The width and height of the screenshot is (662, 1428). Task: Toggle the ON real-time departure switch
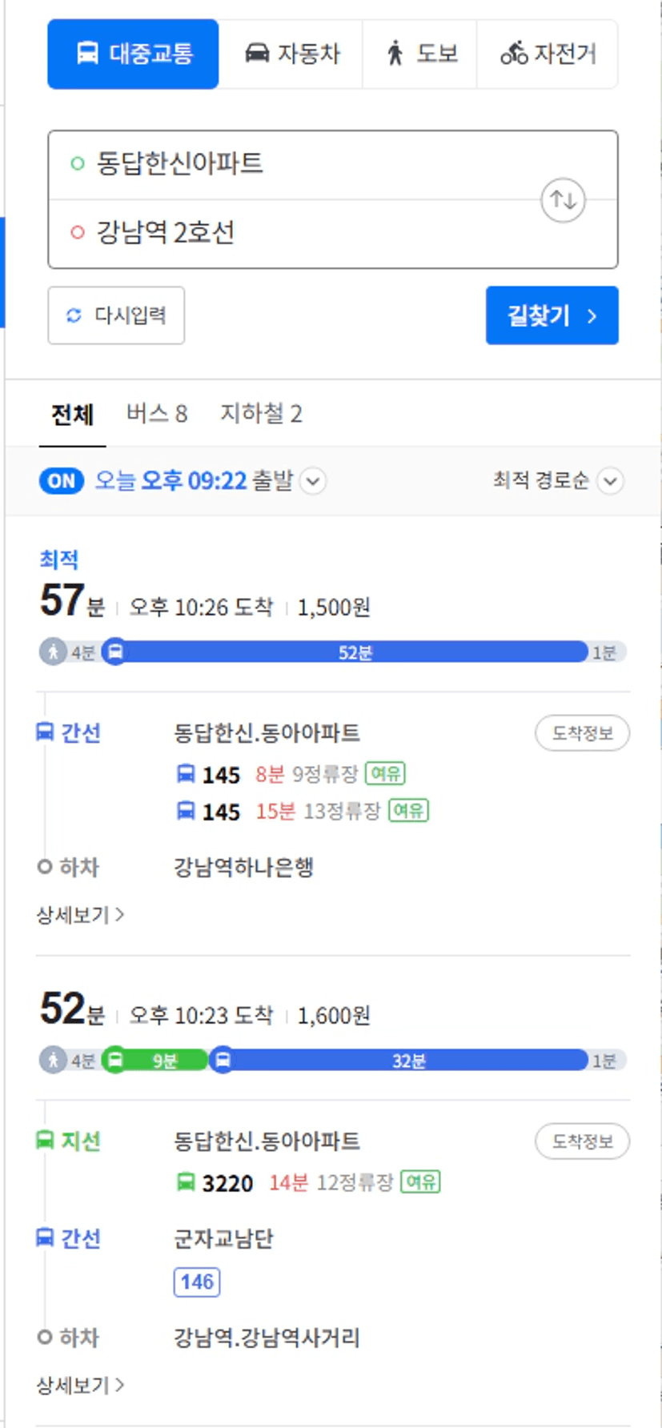[x=62, y=481]
